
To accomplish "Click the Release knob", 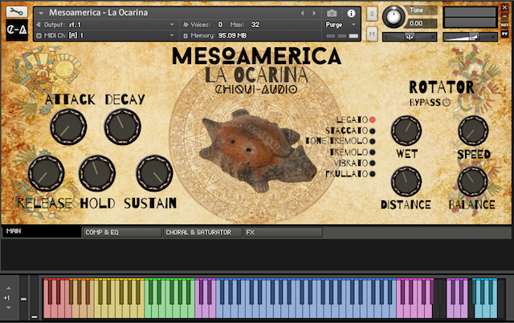I will coord(46,173).
